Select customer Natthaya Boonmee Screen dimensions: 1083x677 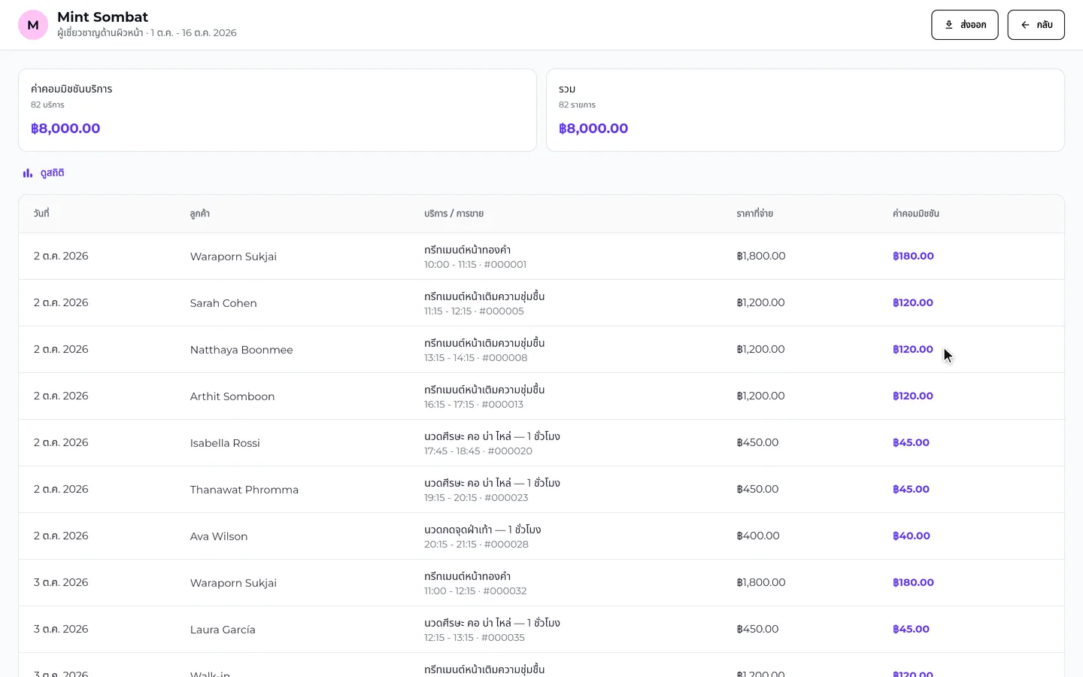(x=241, y=350)
